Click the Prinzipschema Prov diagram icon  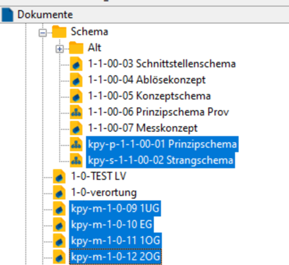point(76,112)
